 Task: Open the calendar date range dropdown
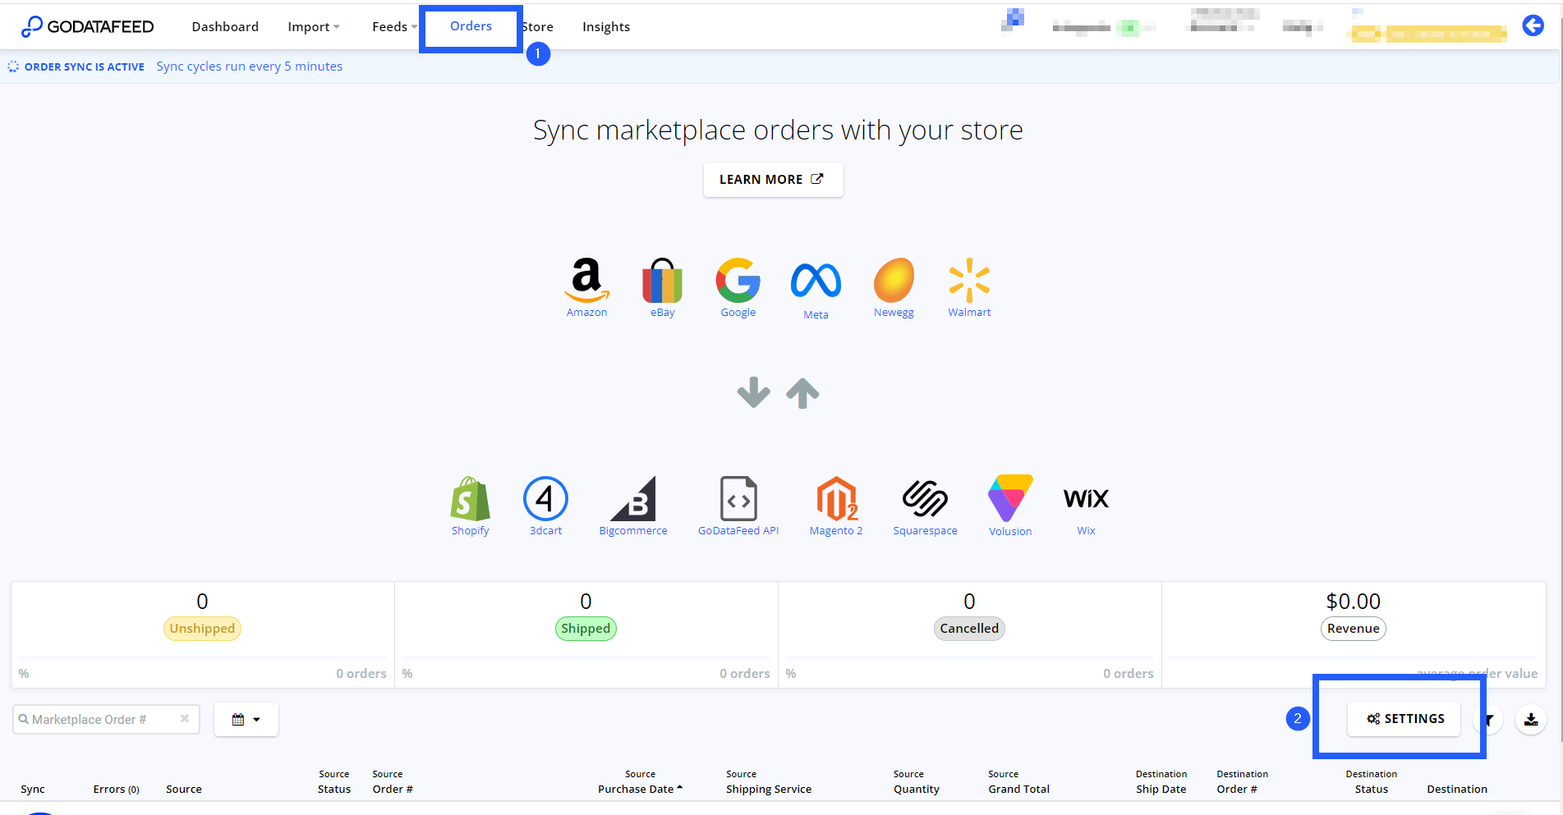246,720
